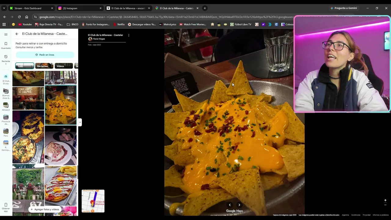The image size is (391, 220).
Task: Open MetroLyrics bookmark
Action: (x=168, y=24)
